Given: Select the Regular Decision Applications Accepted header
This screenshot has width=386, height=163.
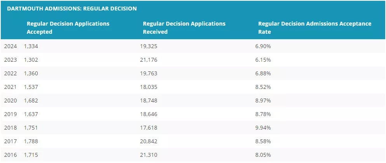Looking at the screenshot, I should tap(68, 28).
